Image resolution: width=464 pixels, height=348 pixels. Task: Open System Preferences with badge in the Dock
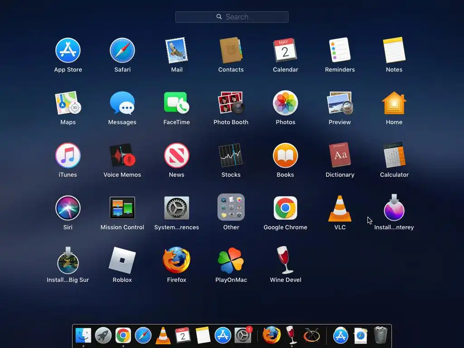243,336
